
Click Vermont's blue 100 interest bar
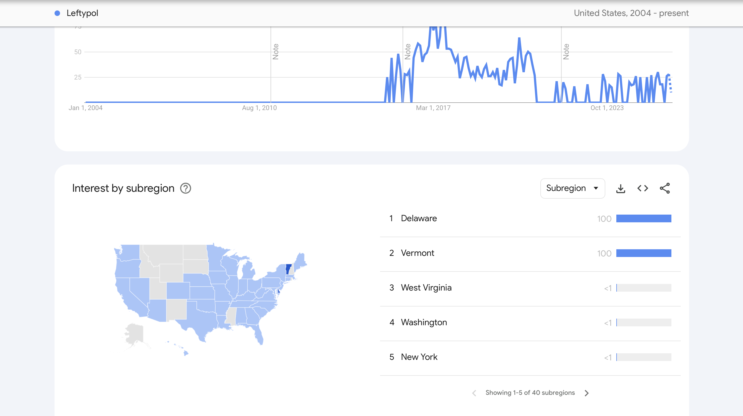coord(644,253)
